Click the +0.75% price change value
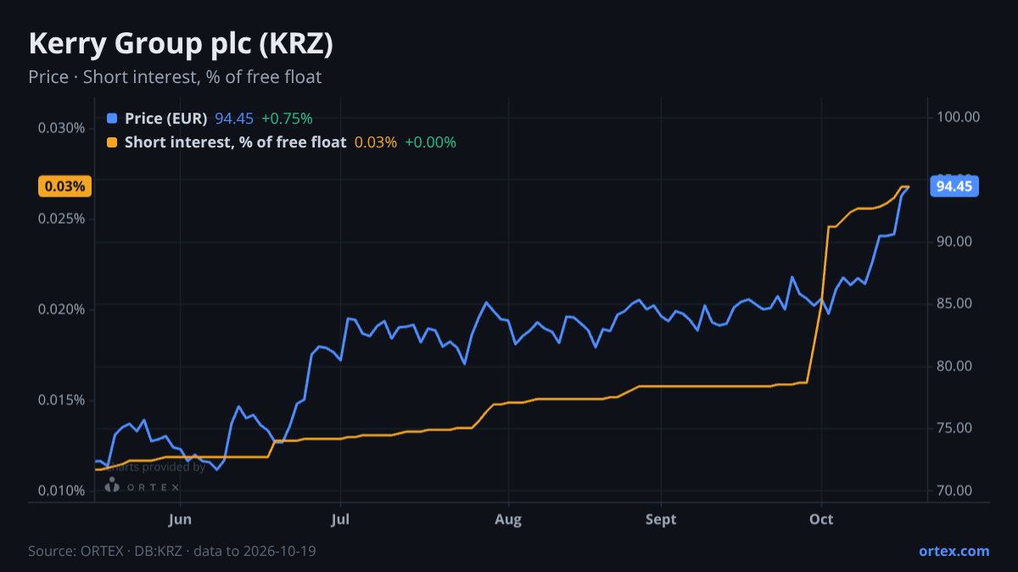The height and width of the screenshot is (572, 1018). [x=287, y=119]
